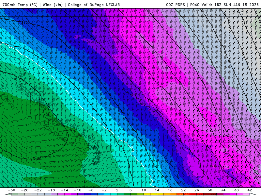Click the 6 color scale label

click(130, 190)
